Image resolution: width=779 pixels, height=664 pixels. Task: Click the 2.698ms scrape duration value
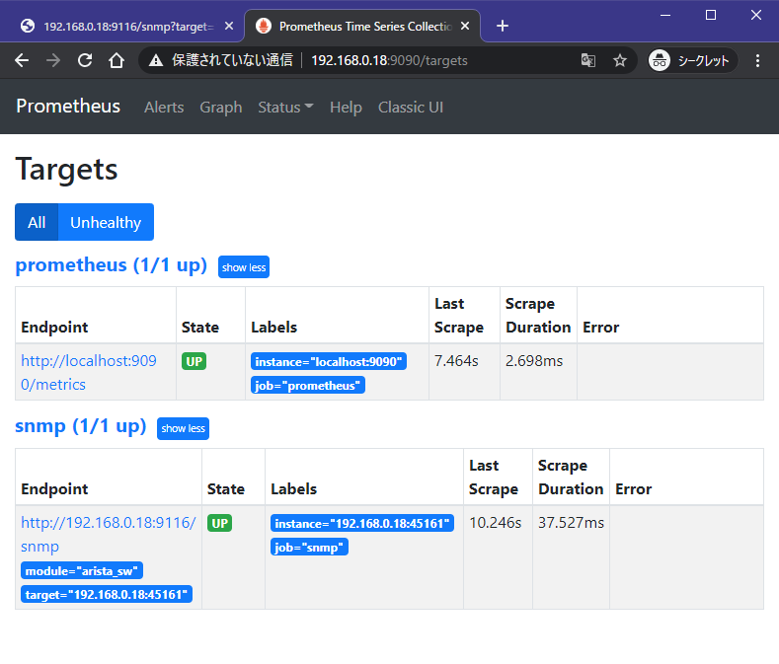[x=534, y=361]
